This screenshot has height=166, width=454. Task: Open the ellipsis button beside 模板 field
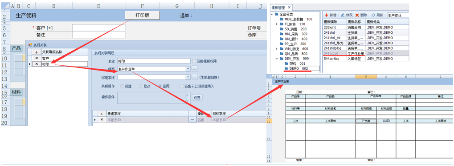pyautogui.click(x=195, y=69)
